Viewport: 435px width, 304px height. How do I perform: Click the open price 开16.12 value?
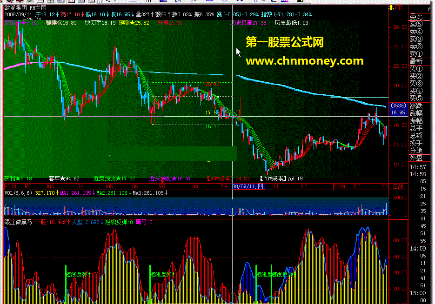click(45, 14)
